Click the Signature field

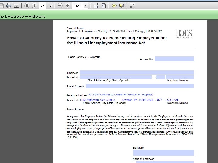(x=163, y=153)
